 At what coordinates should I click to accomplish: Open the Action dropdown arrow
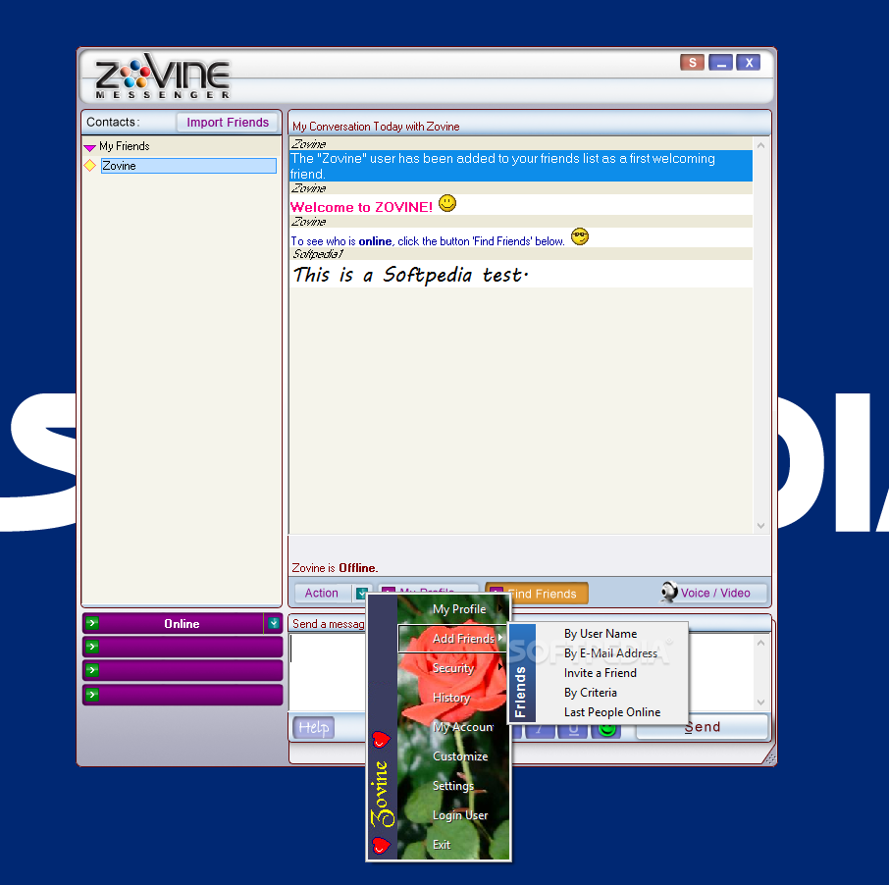[360, 593]
